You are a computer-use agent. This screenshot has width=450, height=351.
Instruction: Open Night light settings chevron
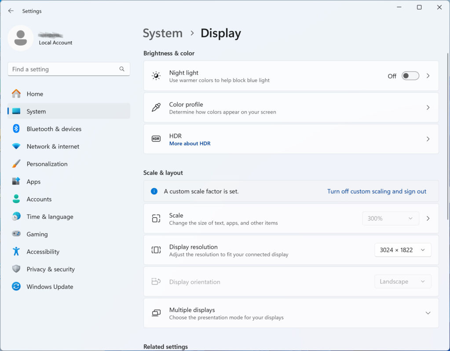click(428, 76)
